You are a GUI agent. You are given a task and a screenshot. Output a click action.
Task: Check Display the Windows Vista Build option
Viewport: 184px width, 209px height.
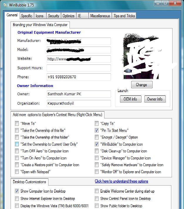coord(17,206)
